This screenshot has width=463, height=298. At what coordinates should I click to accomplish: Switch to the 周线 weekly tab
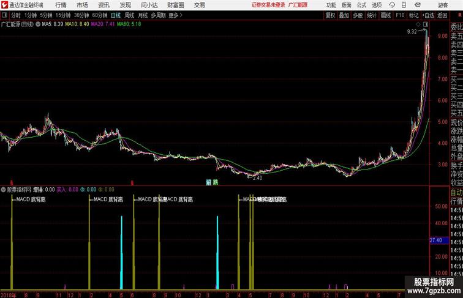129,15
